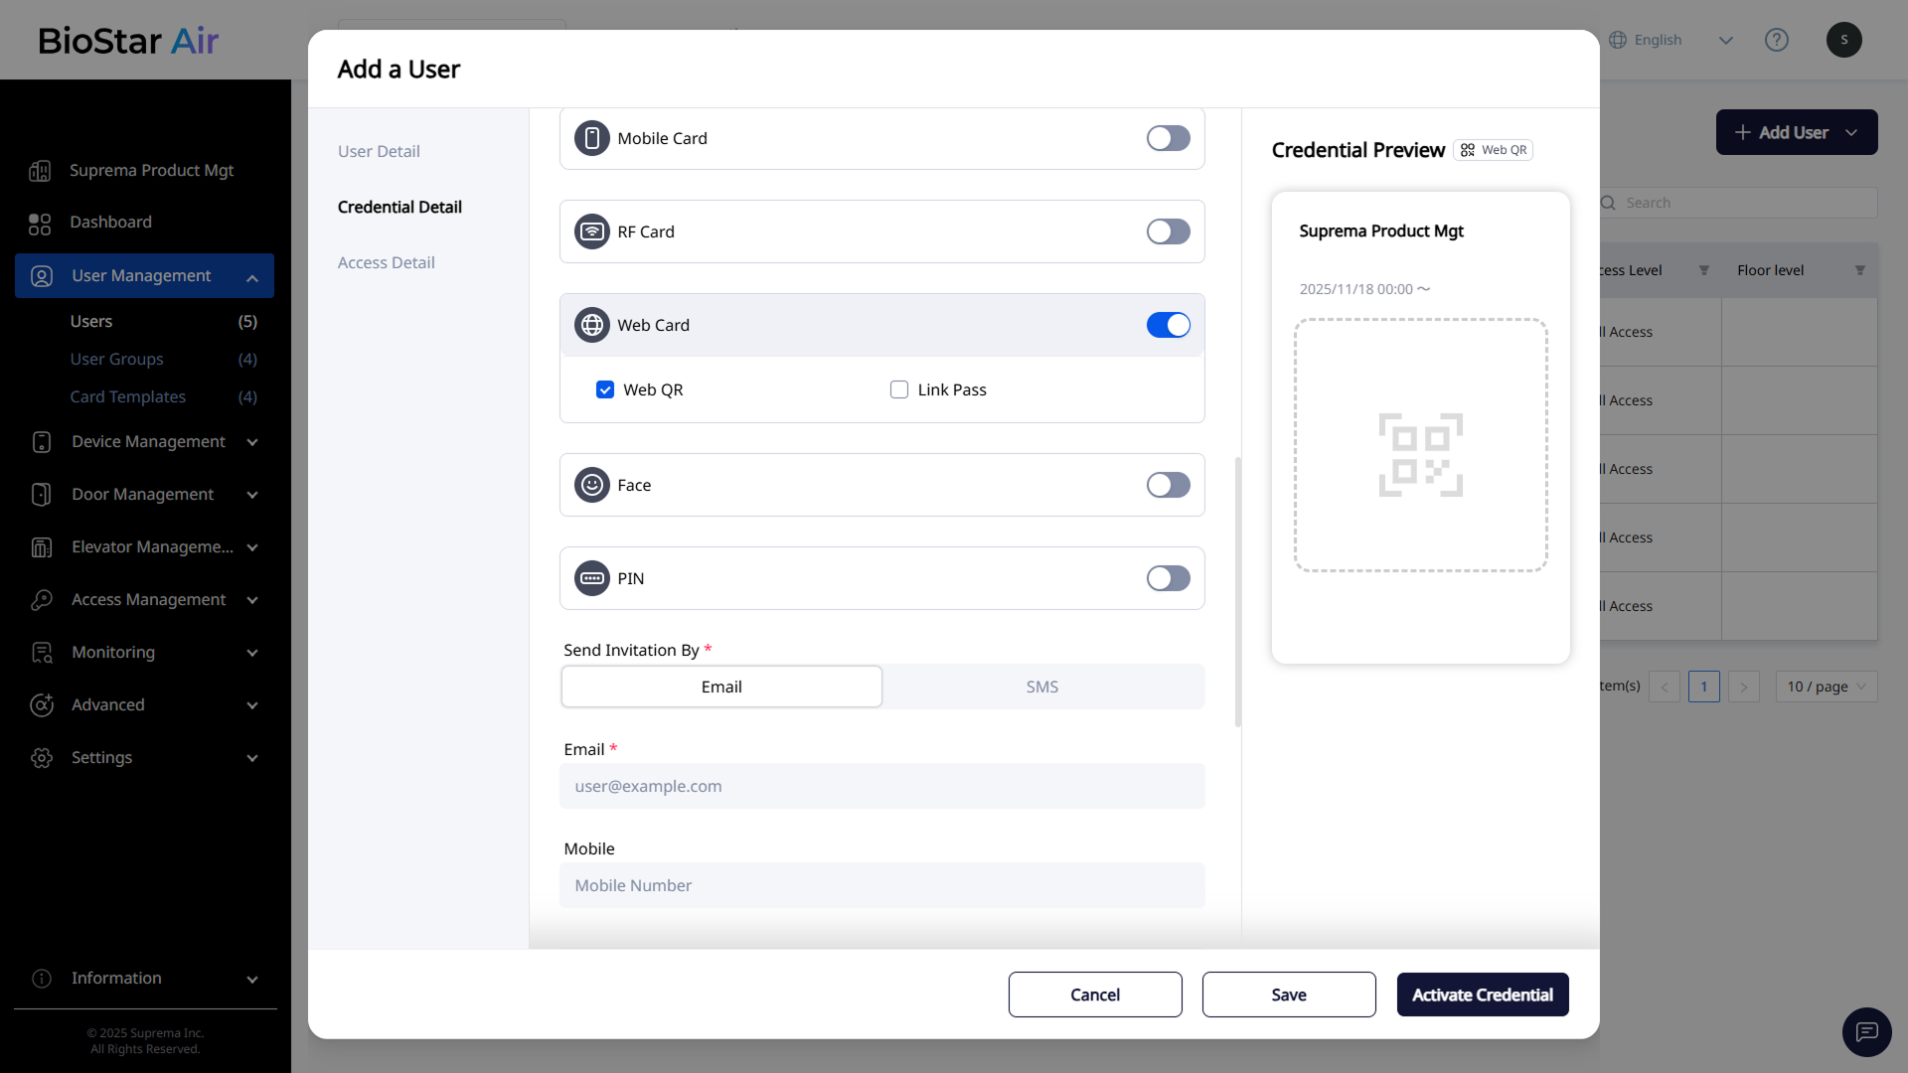Click the Web Card globe icon
1908x1073 pixels.
coord(591,325)
